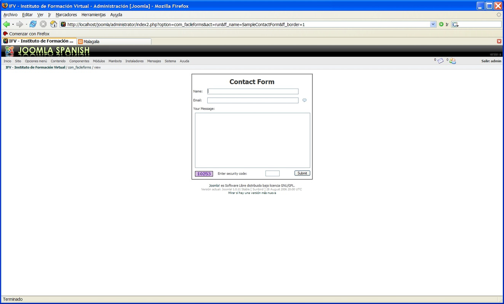This screenshot has width=504, height=304.
Task: Select the IFV - Instituto de Formación tab
Action: coord(39,41)
